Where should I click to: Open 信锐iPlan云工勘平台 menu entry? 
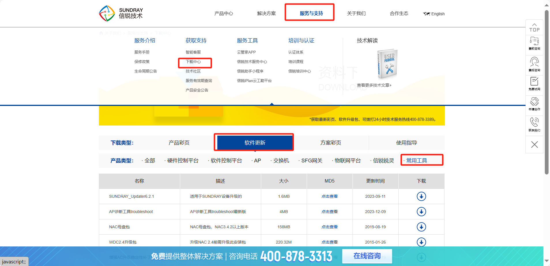[254, 81]
